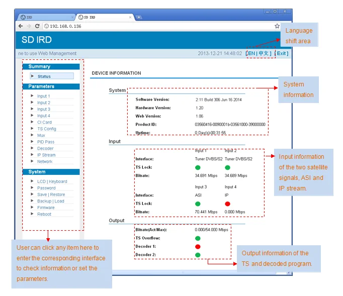Click the green TS Overflow status light
The image size is (343, 296).
(x=198, y=238)
